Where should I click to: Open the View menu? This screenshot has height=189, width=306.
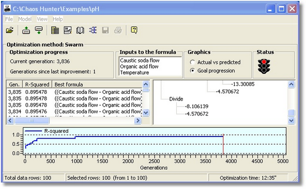coord(42,19)
